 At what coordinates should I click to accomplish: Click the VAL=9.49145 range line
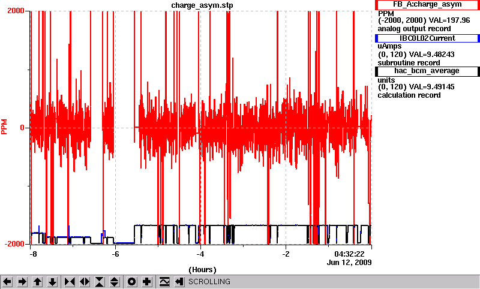coord(416,87)
